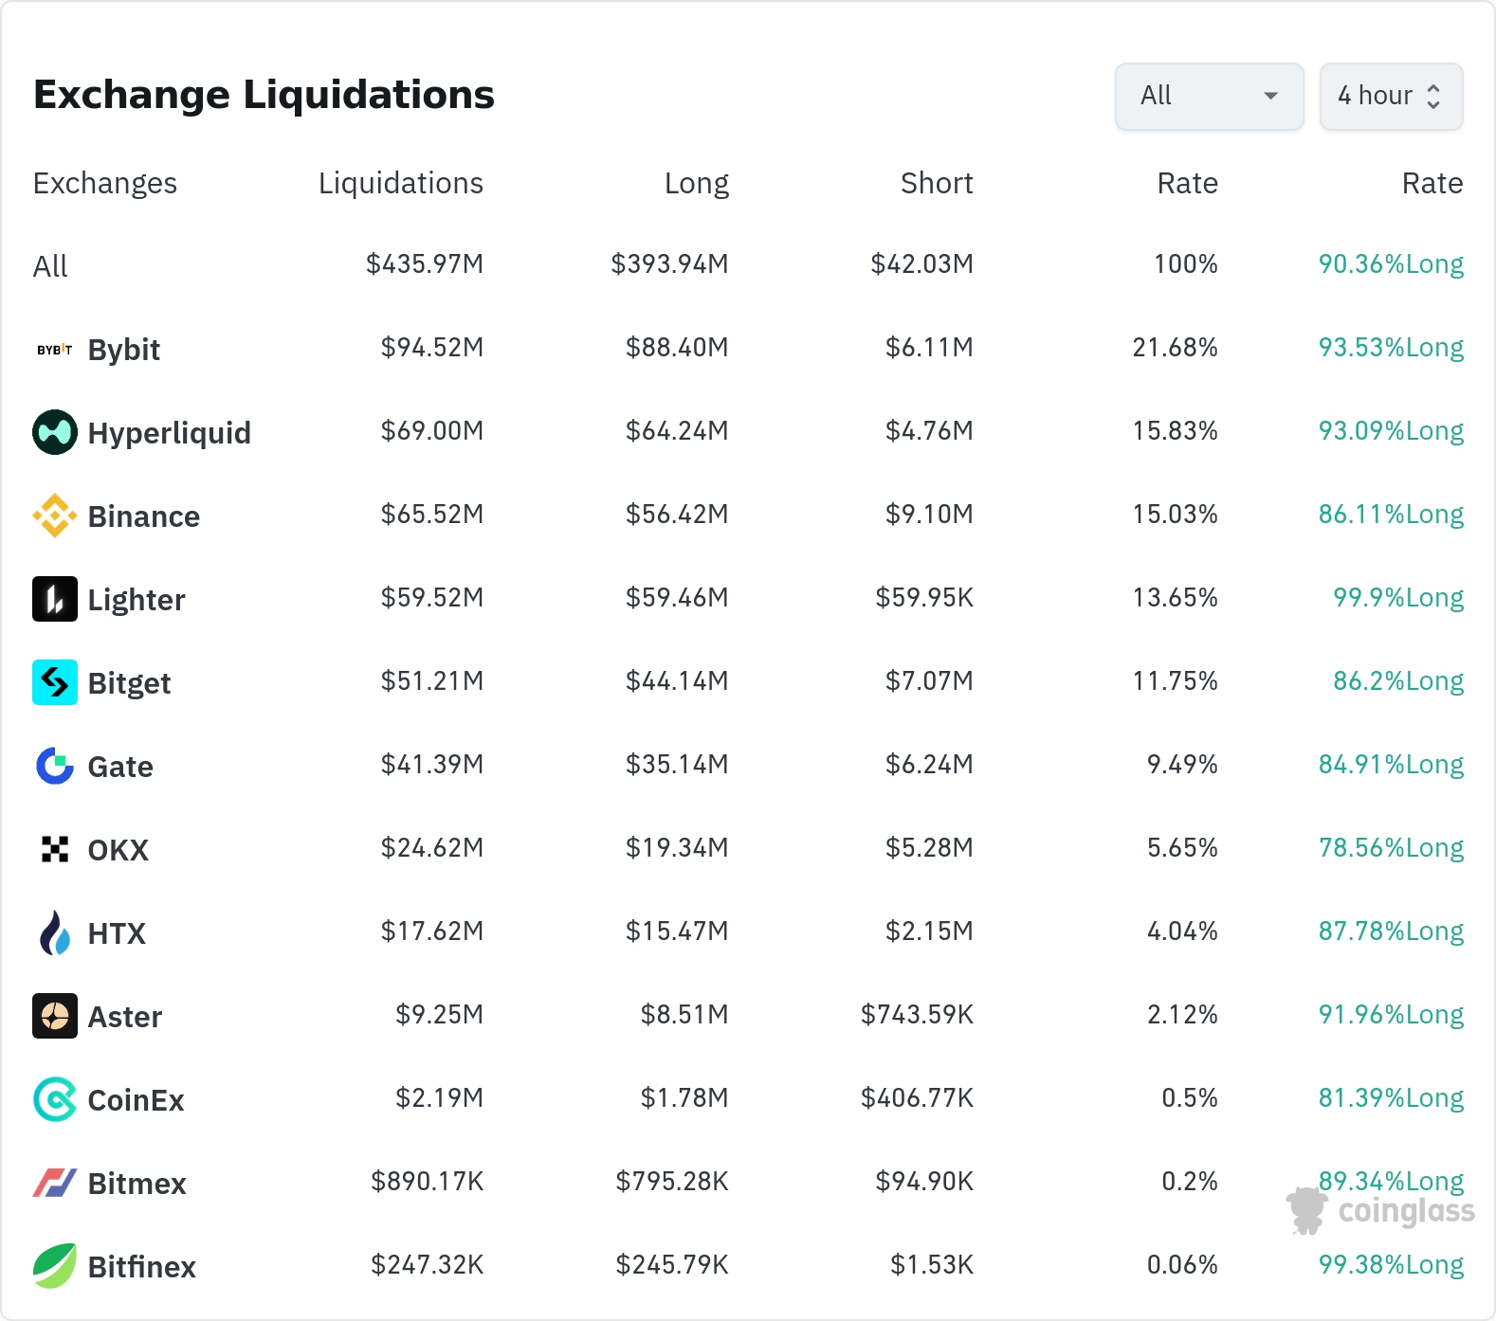1496x1321 pixels.
Task: Click the Bitget logo icon
Action: [x=55, y=682]
